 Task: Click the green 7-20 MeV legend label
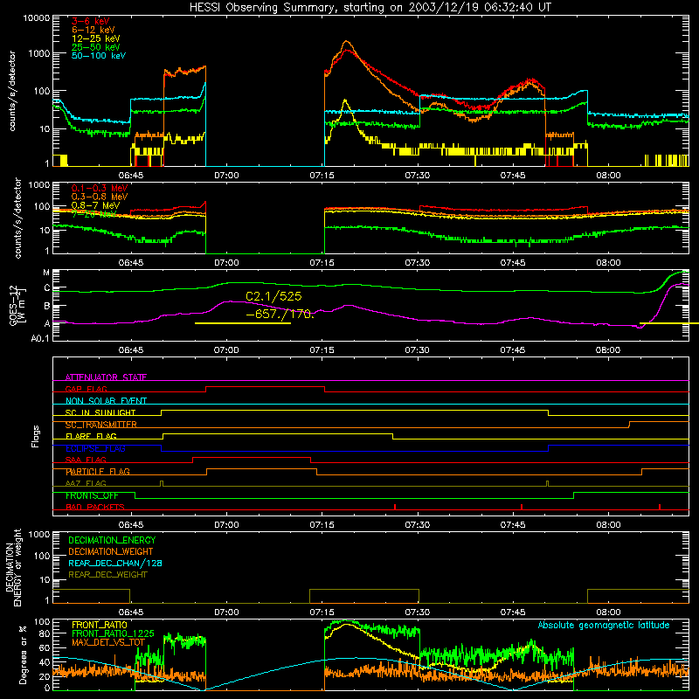pos(93,214)
